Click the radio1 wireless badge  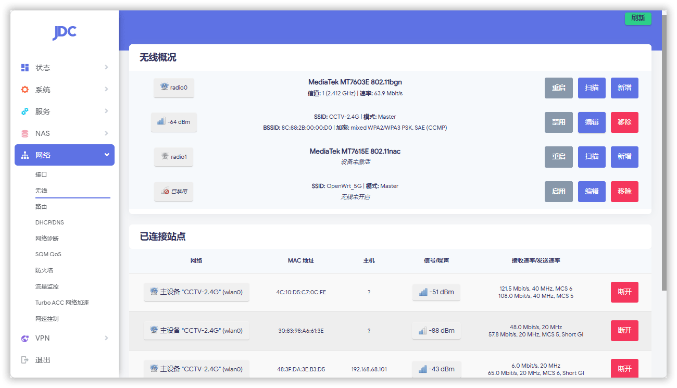coord(174,157)
